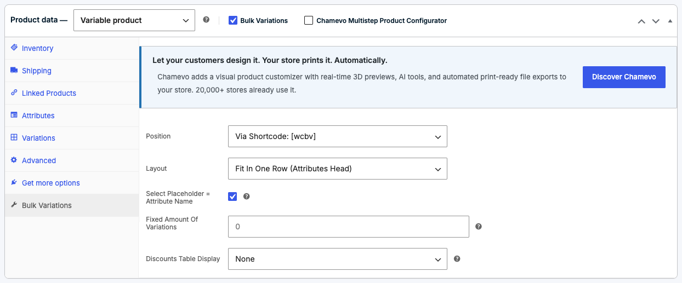This screenshot has width=682, height=283.
Task: Click 'Let your customers design it' headline
Action: pos(270,60)
